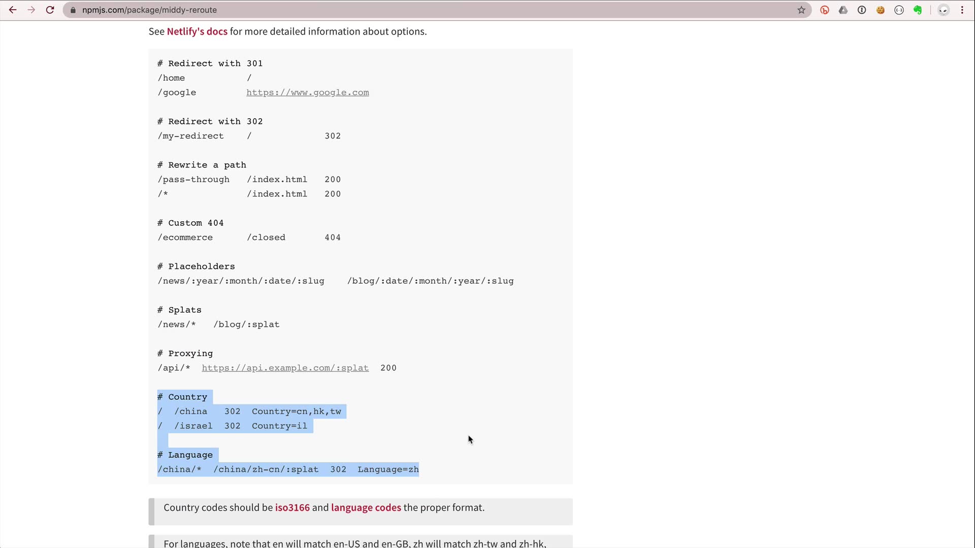Follow the https://www.google.com link
975x548 pixels.
(308, 92)
